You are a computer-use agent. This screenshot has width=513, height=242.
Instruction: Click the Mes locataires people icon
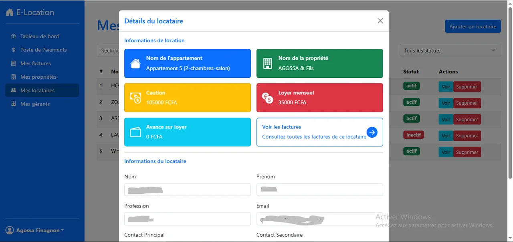[x=13, y=90]
